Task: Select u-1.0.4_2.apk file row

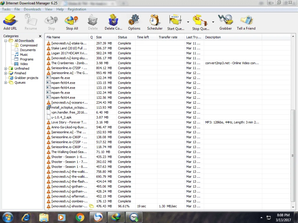Action: pyautogui.click(x=168, y=117)
